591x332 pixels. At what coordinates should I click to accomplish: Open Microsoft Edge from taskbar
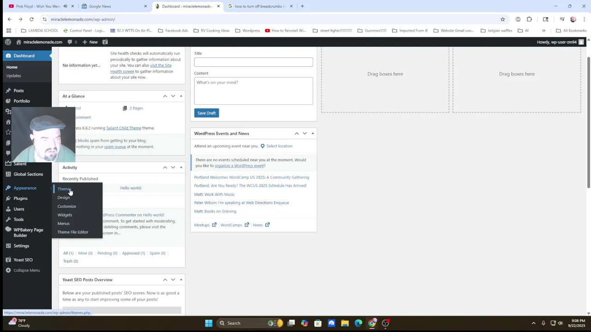[x=358, y=323]
